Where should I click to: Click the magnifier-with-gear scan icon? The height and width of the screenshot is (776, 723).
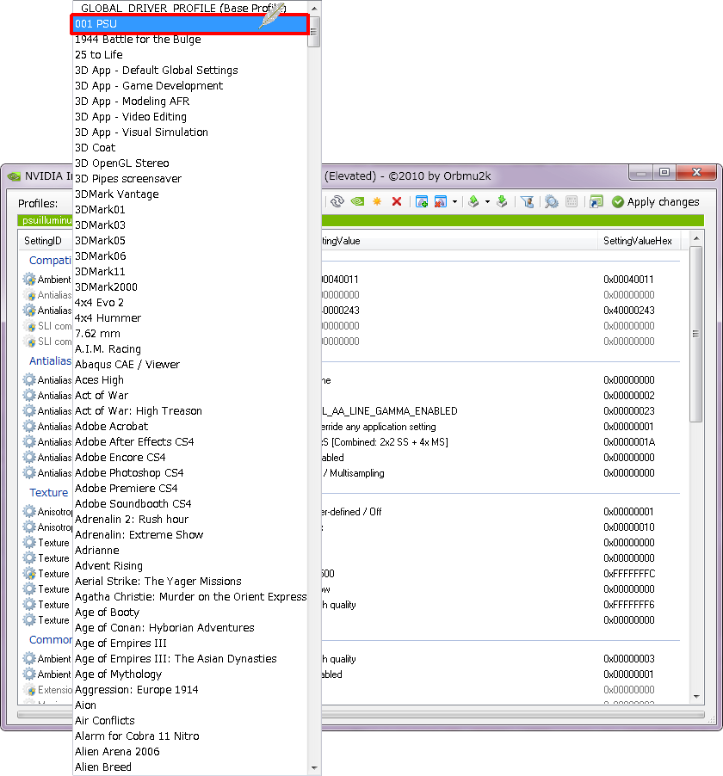point(551,201)
